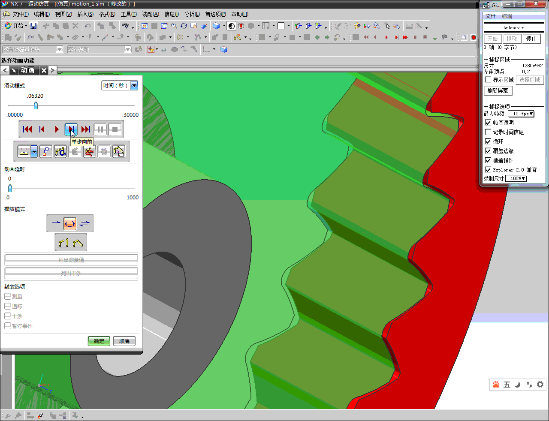Open the 视图(V) menu
This screenshot has width=549, height=421.
[63, 14]
